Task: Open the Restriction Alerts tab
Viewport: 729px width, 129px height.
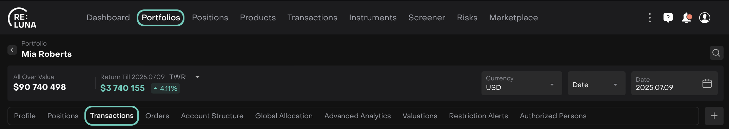Action: 478,116
